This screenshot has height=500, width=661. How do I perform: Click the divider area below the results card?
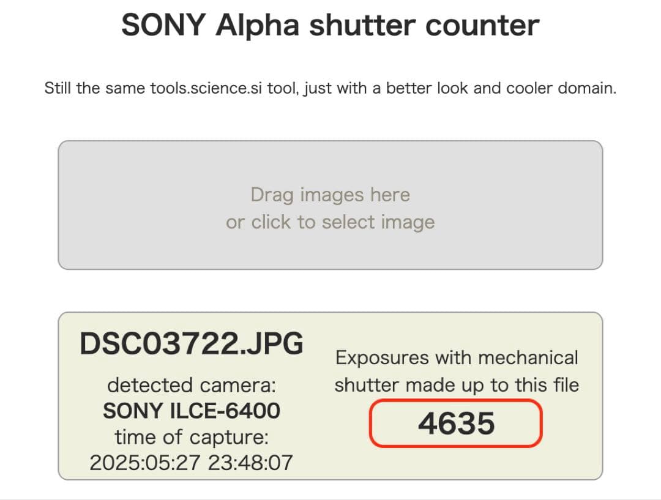pos(330,493)
